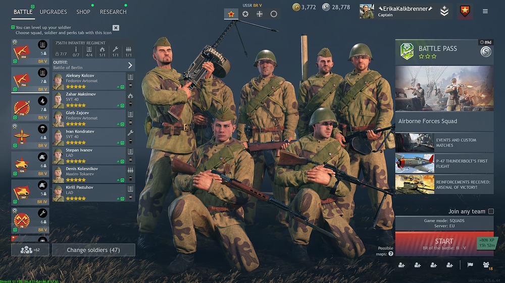
Task: Click the red START battle button
Action: [444, 244]
